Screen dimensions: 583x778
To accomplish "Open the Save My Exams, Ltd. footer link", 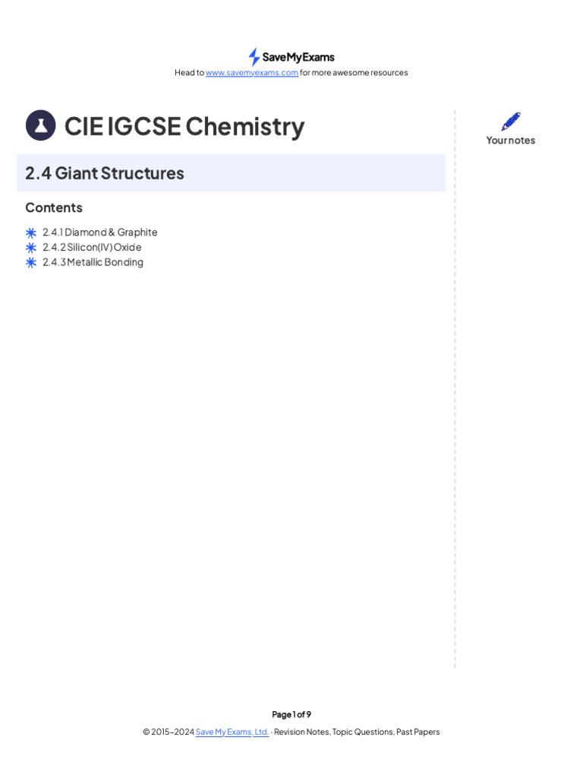I will [x=232, y=732].
